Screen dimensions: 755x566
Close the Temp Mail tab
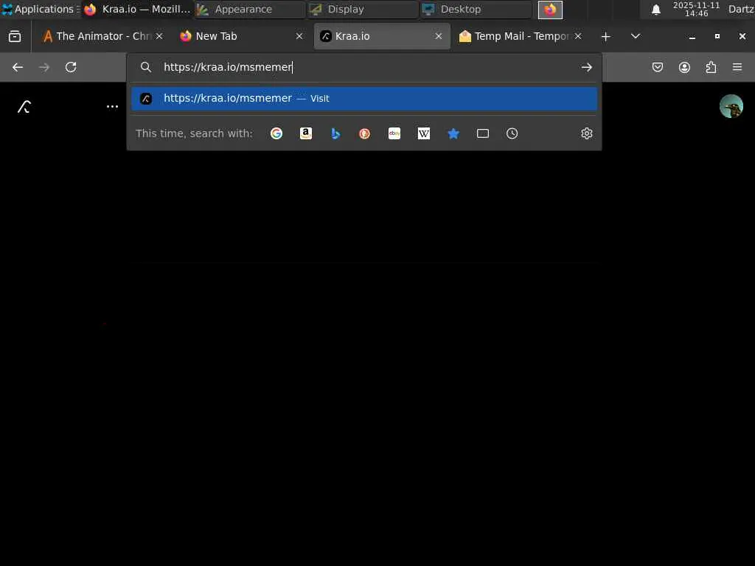(x=578, y=36)
